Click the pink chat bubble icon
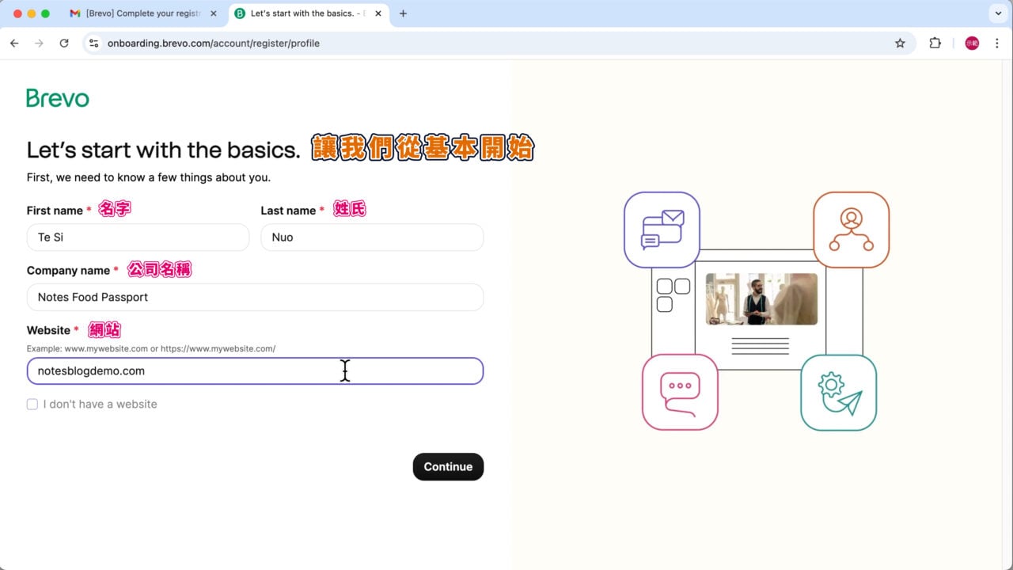 click(679, 391)
